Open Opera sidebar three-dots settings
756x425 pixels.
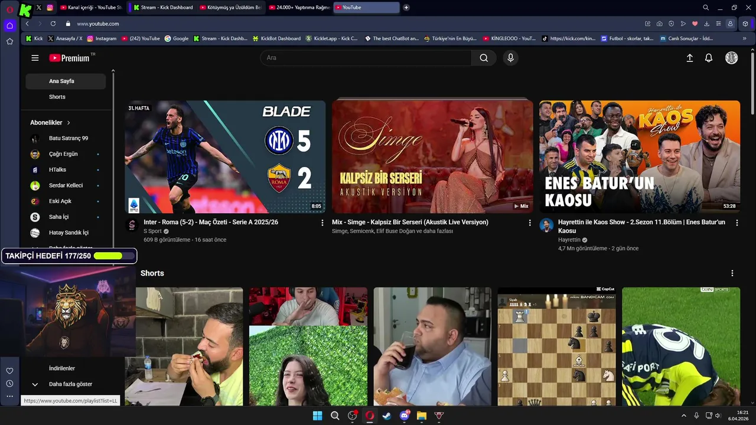[x=9, y=397]
